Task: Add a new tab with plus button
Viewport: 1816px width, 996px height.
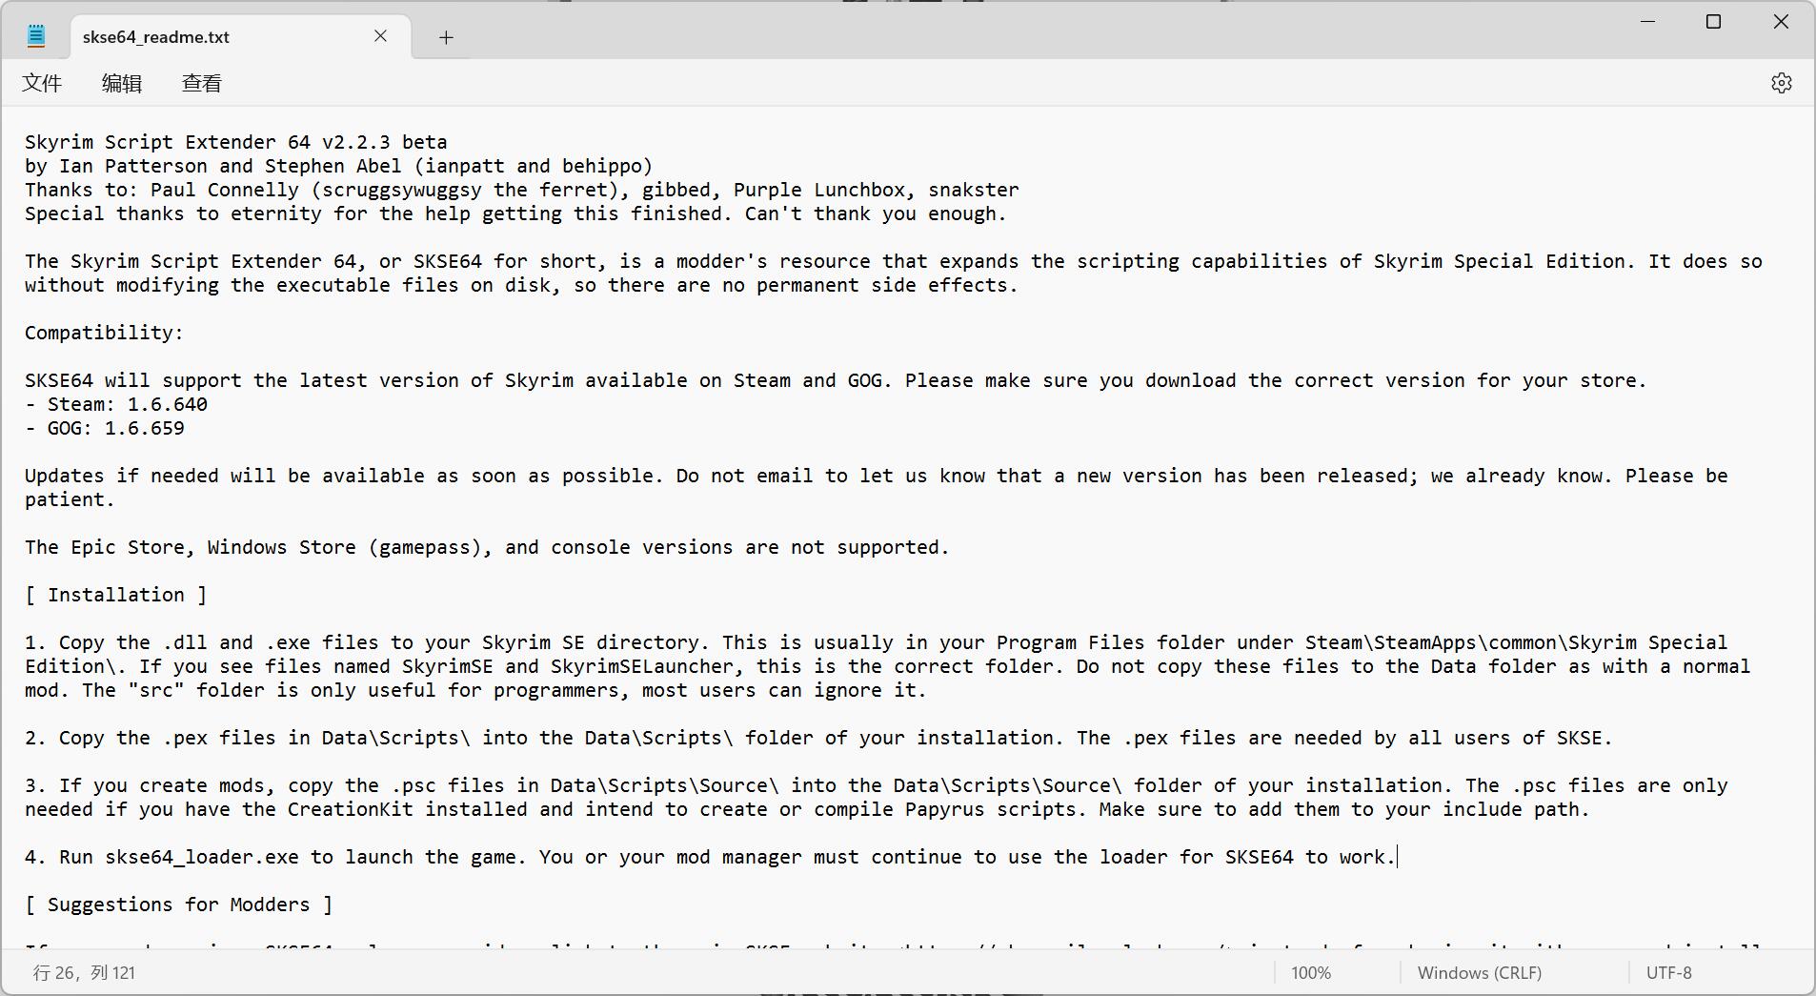Action: coord(446,37)
